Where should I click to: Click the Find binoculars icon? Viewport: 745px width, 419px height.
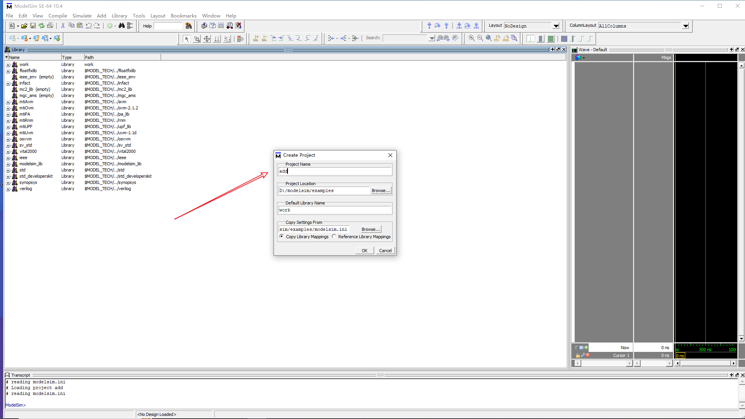pos(121,26)
